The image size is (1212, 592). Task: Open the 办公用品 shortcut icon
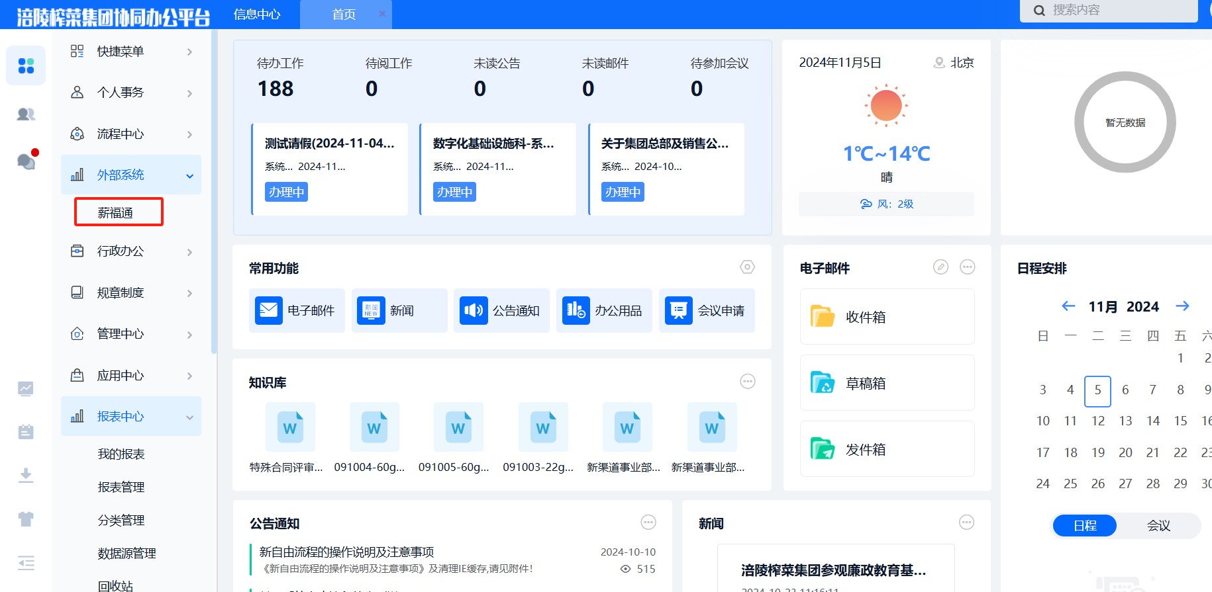click(576, 310)
